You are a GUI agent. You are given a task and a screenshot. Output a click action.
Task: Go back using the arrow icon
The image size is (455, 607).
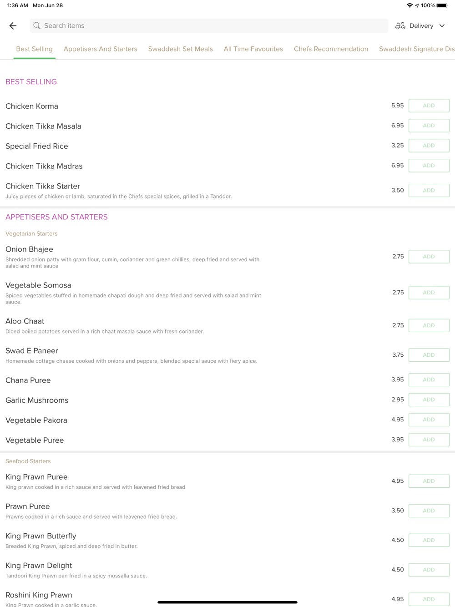(13, 26)
